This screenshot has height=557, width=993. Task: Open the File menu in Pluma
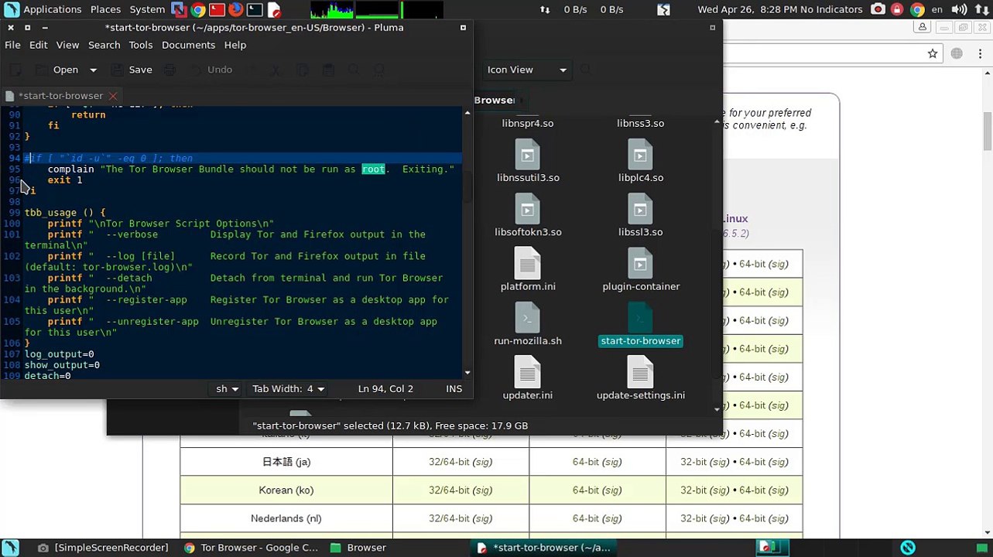click(12, 45)
